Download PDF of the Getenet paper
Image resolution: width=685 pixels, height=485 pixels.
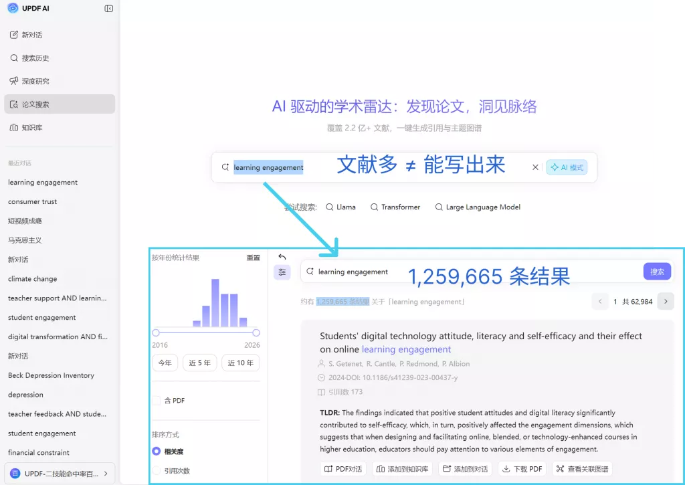coord(522,469)
